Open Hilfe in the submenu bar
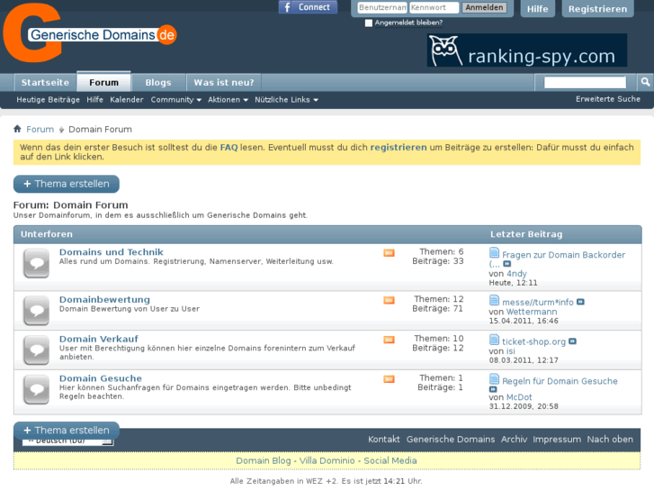Viewport: 654px width, 491px height. pyautogui.click(x=94, y=99)
